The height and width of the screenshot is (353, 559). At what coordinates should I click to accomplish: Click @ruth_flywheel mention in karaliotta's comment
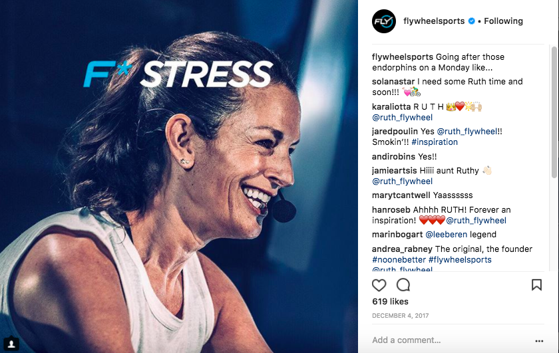402,117
